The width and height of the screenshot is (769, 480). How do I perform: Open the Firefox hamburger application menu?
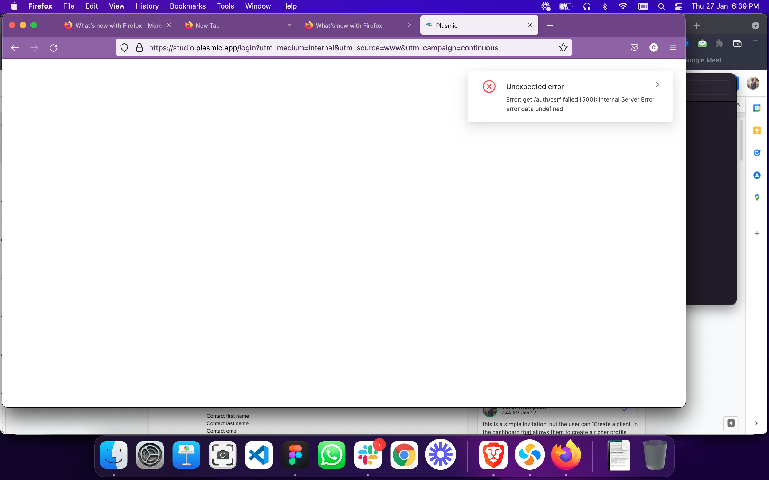(x=673, y=48)
